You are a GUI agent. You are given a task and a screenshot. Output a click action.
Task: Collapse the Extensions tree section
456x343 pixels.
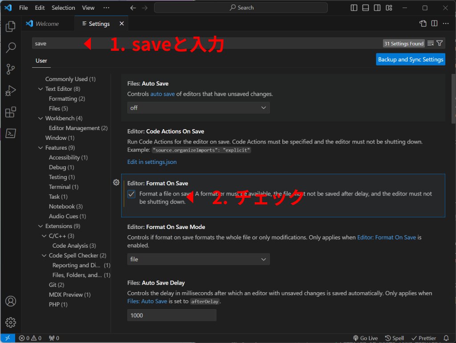tap(41, 226)
